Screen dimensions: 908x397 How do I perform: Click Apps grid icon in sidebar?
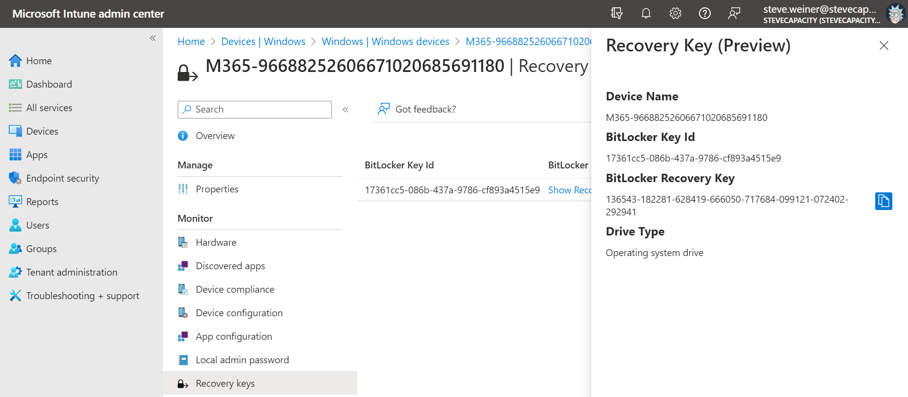tap(15, 155)
